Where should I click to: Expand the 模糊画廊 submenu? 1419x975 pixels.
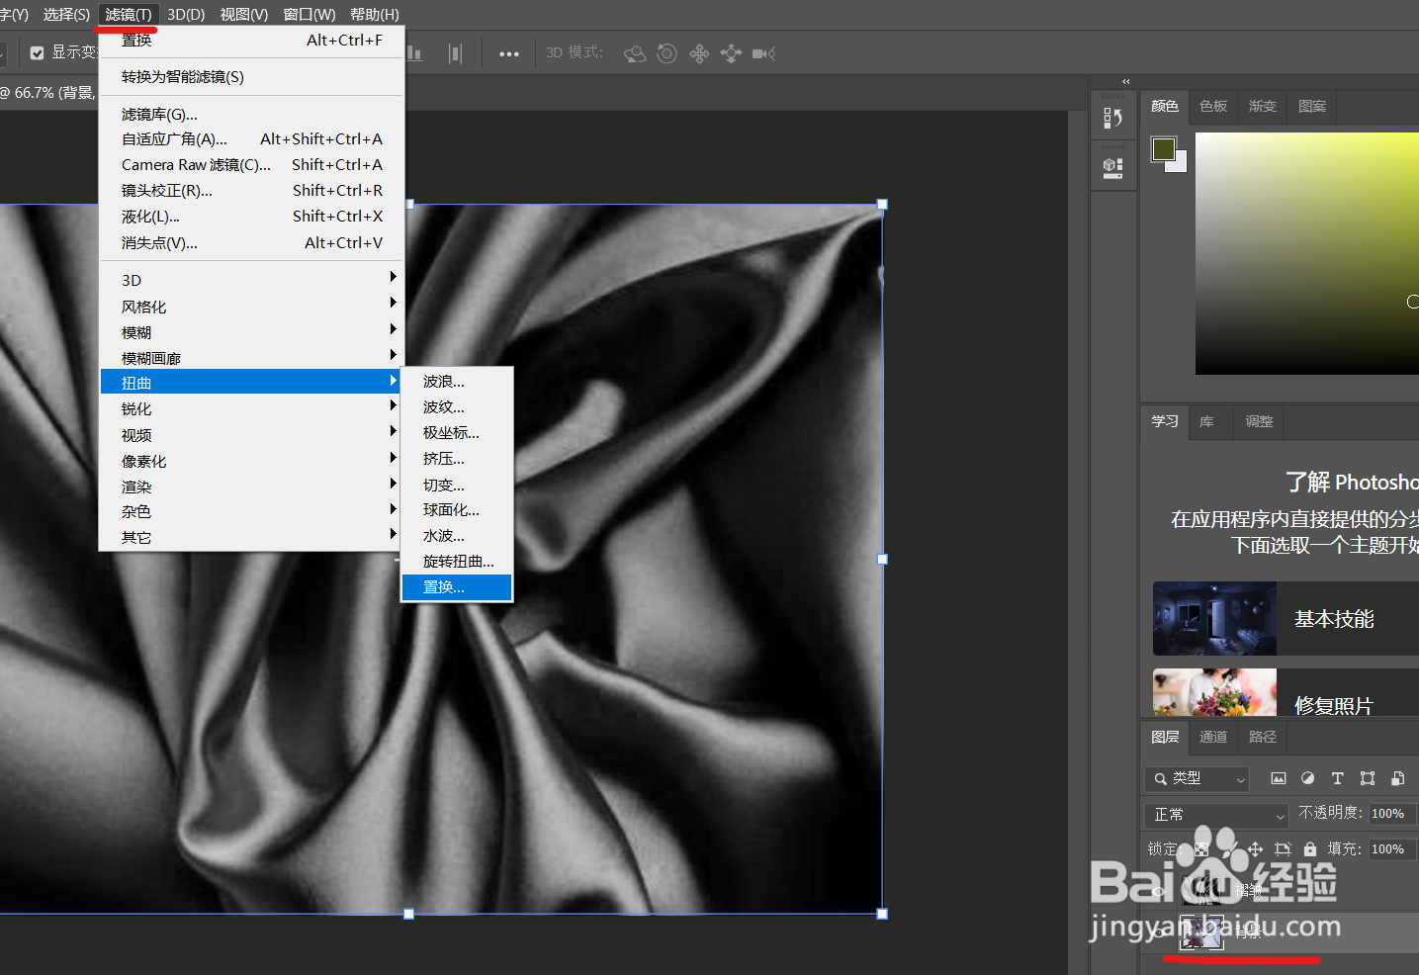252,358
